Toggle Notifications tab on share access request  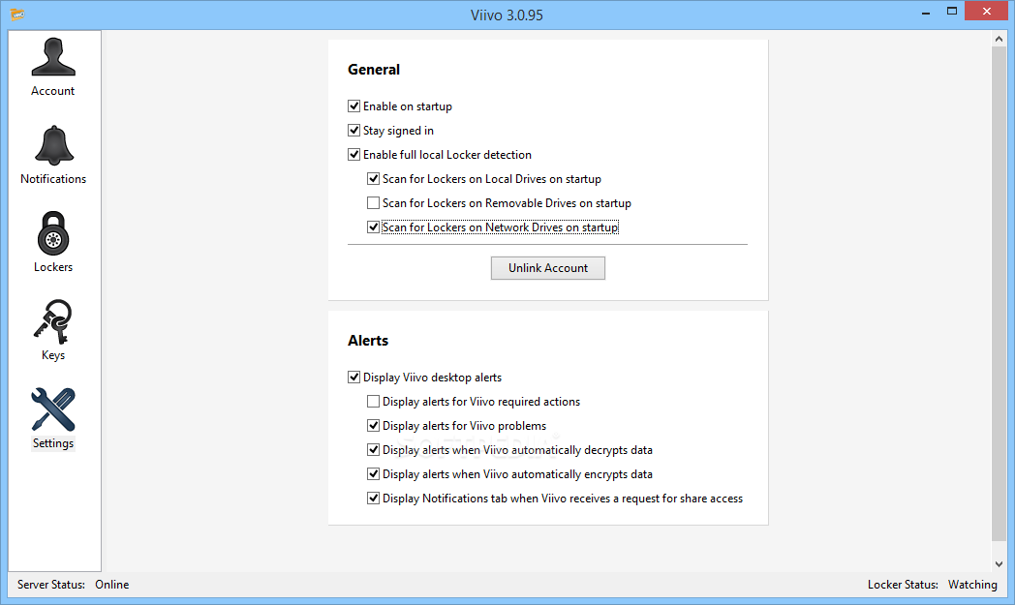pos(374,499)
